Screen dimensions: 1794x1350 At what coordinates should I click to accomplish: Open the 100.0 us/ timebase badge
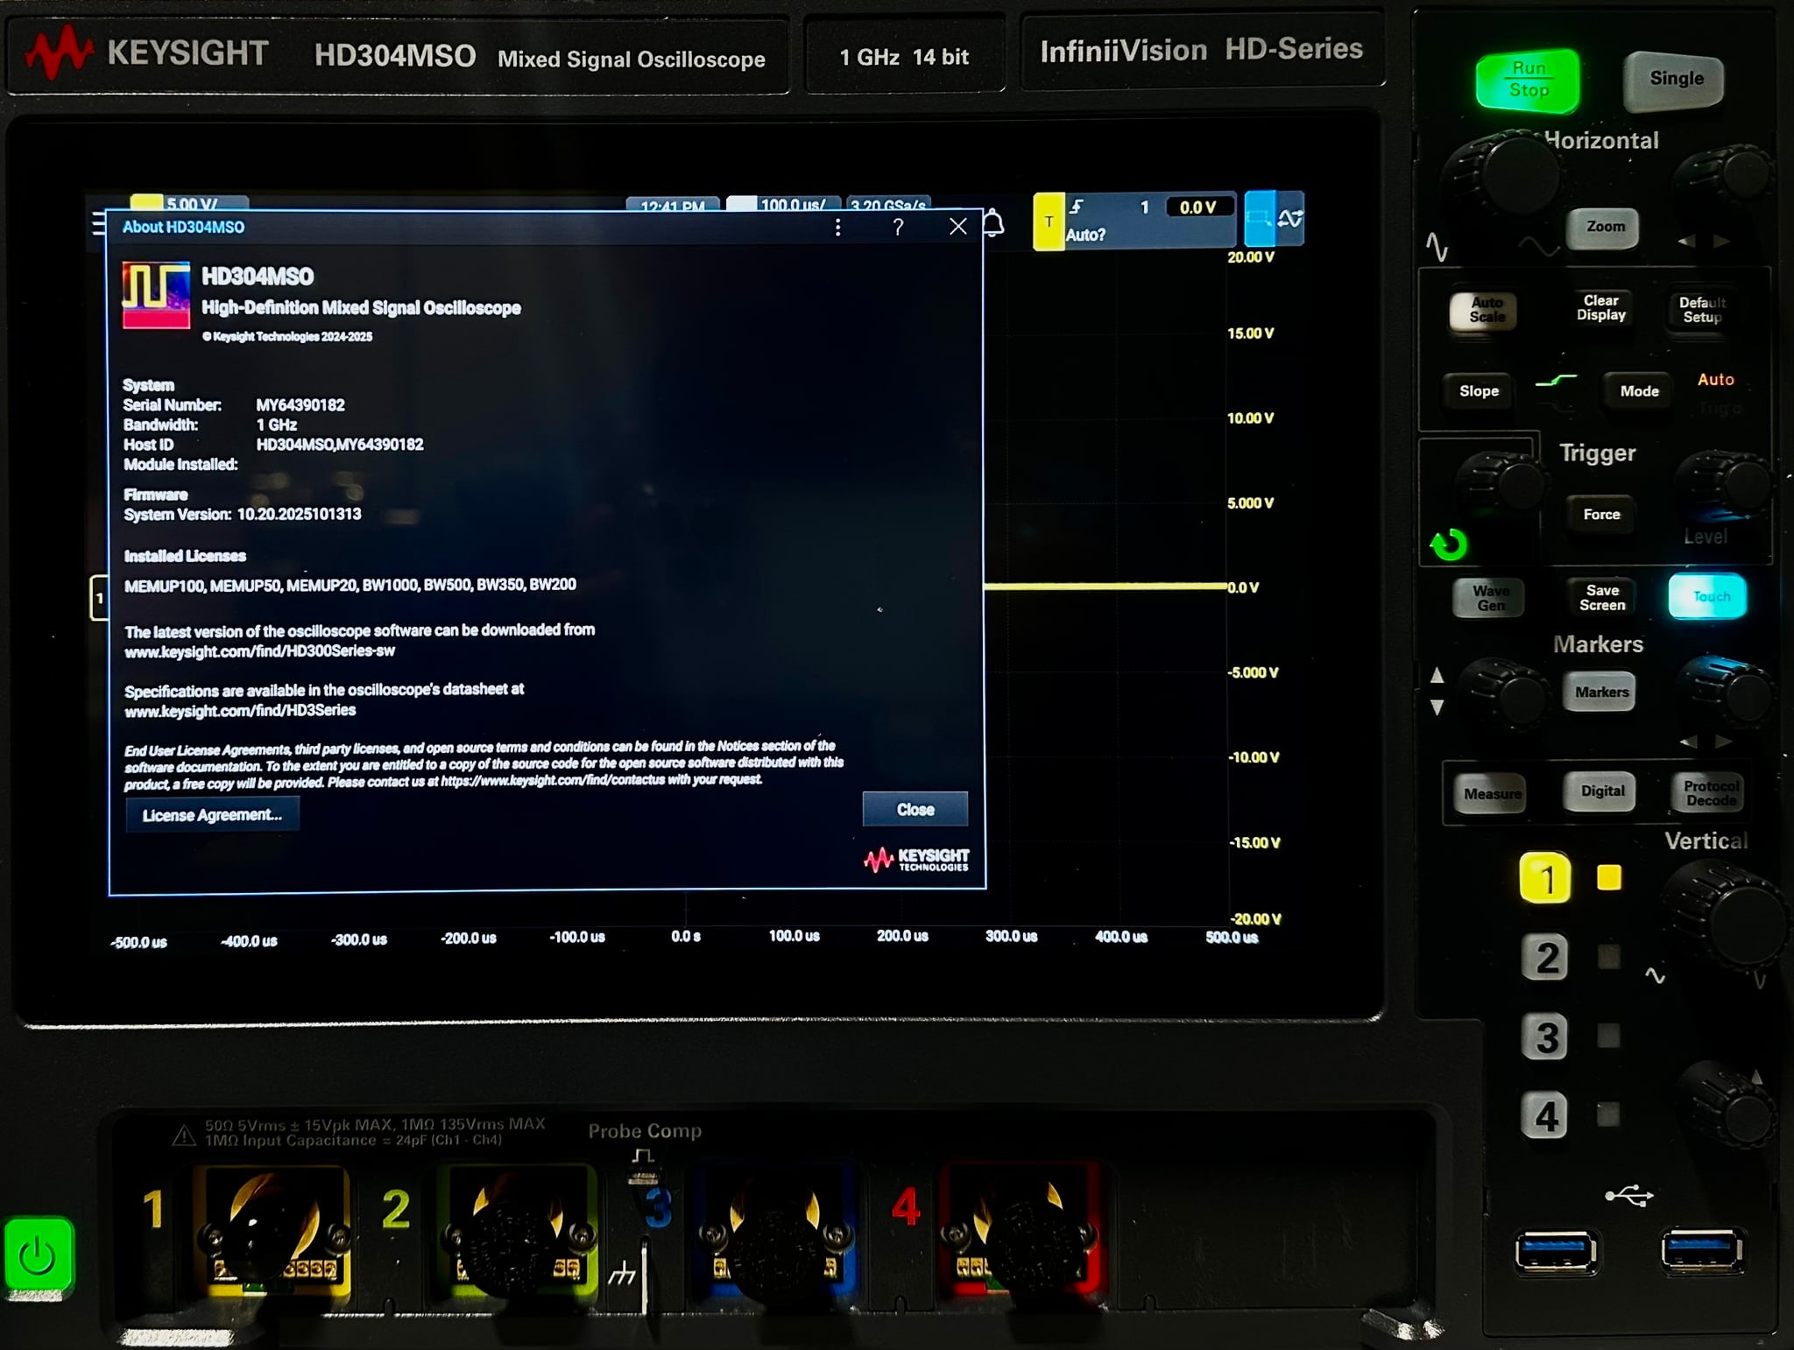tap(784, 204)
